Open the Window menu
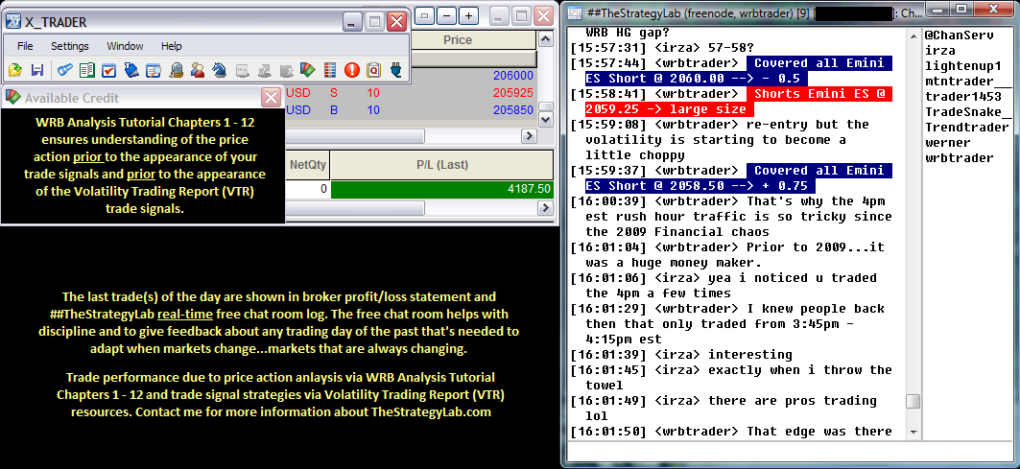1020x469 pixels. (x=125, y=46)
